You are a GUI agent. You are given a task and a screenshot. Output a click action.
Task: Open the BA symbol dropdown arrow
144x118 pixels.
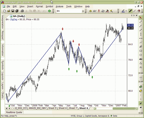[83, 11]
